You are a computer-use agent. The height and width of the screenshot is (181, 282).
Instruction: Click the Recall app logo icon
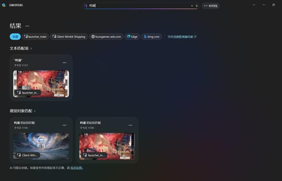point(4,5)
